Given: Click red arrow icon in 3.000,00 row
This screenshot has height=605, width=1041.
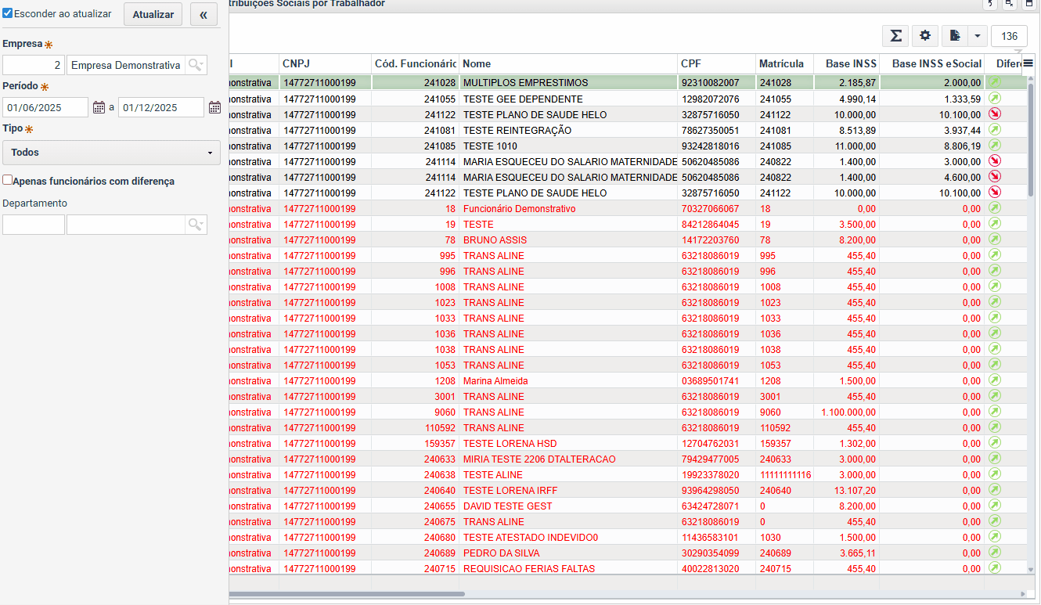Looking at the screenshot, I should pos(995,161).
